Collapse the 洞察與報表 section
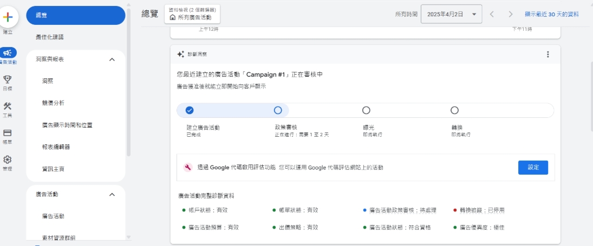Screen dimensions: 593x246 coord(112,59)
